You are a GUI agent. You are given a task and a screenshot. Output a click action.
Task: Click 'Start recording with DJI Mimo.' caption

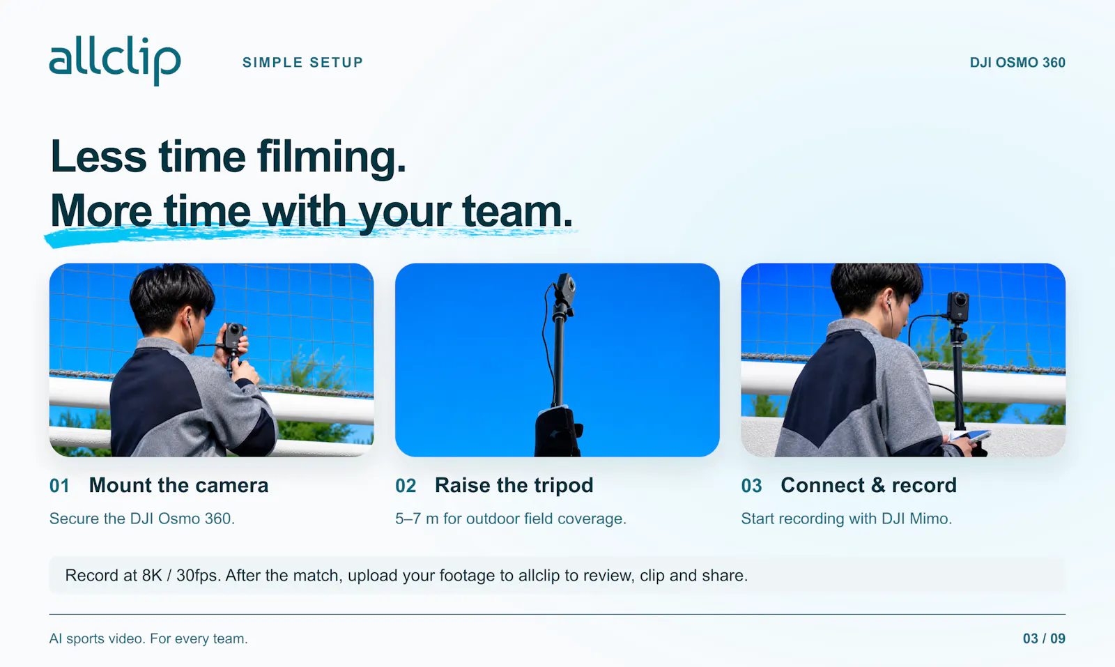pos(847,519)
